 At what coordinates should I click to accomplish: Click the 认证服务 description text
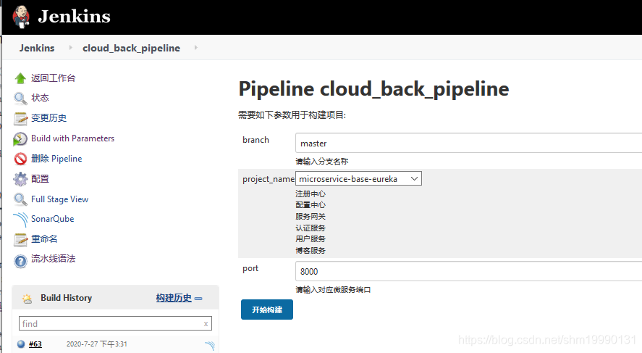click(311, 228)
